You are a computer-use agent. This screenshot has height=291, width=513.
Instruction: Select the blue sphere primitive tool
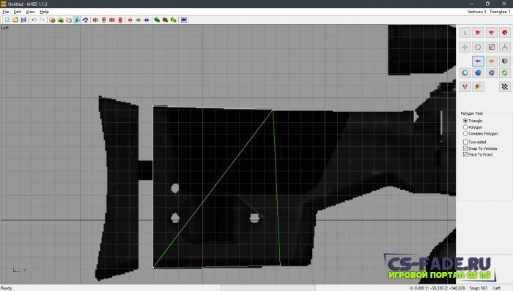coord(478,73)
